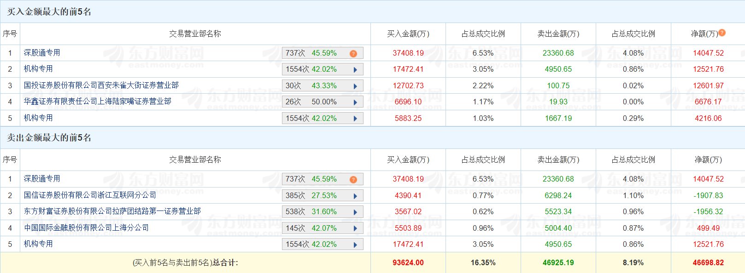
Task: Open 国信证券浙江互联网分公司 link
Action: pos(90,195)
